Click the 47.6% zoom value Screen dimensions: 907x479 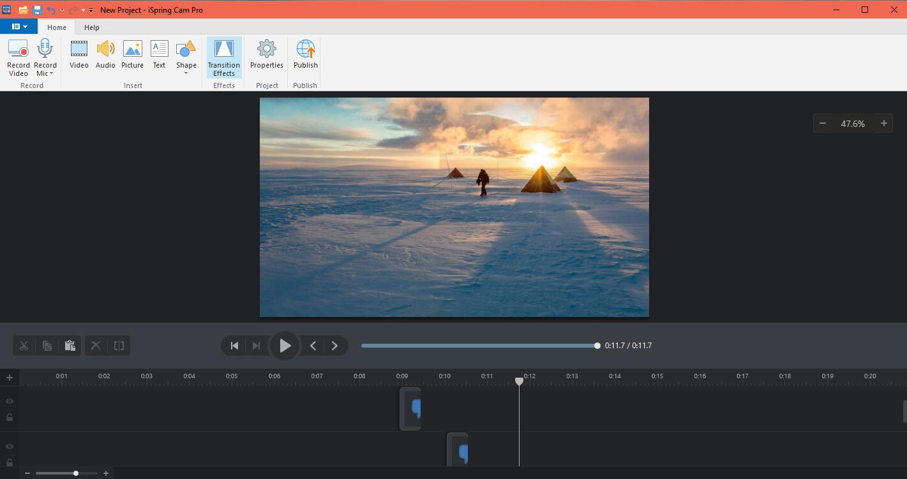click(x=853, y=124)
